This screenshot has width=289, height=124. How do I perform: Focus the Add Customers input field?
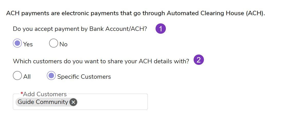point(112,102)
